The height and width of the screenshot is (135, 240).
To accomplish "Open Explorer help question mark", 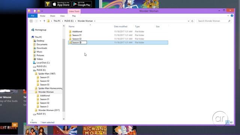I will click(232, 16).
